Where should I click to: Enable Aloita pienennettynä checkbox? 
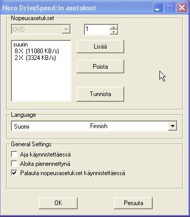[14, 164]
